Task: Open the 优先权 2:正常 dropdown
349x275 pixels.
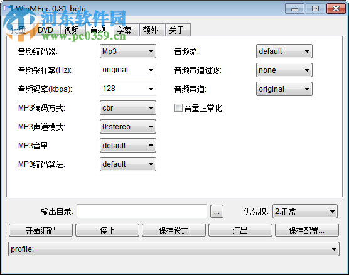Action: pyautogui.click(x=305, y=212)
